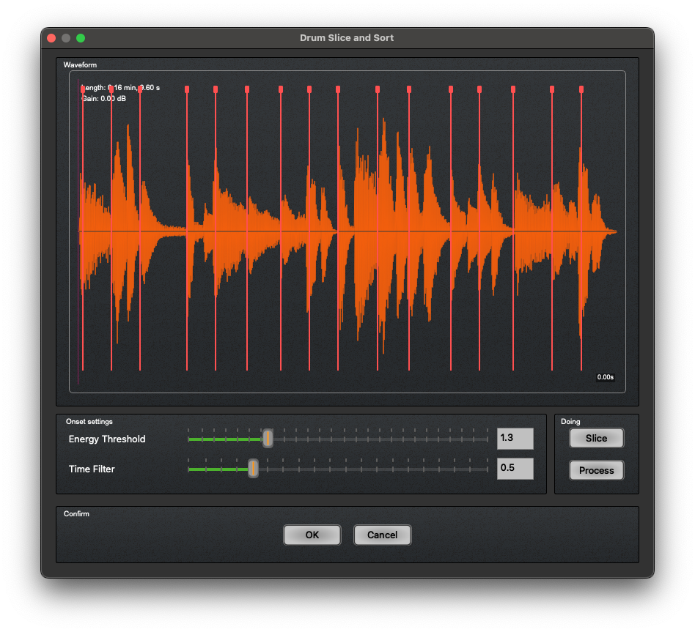Screen dimensions: 695x632
Task: Click the Time Filter slider handle
Action: coord(253,469)
